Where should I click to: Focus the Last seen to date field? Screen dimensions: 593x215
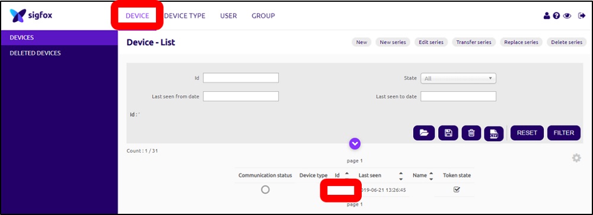458,97
